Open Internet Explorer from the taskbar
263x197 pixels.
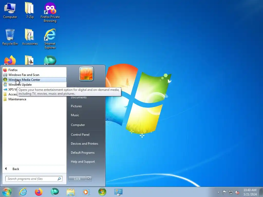[23, 192]
